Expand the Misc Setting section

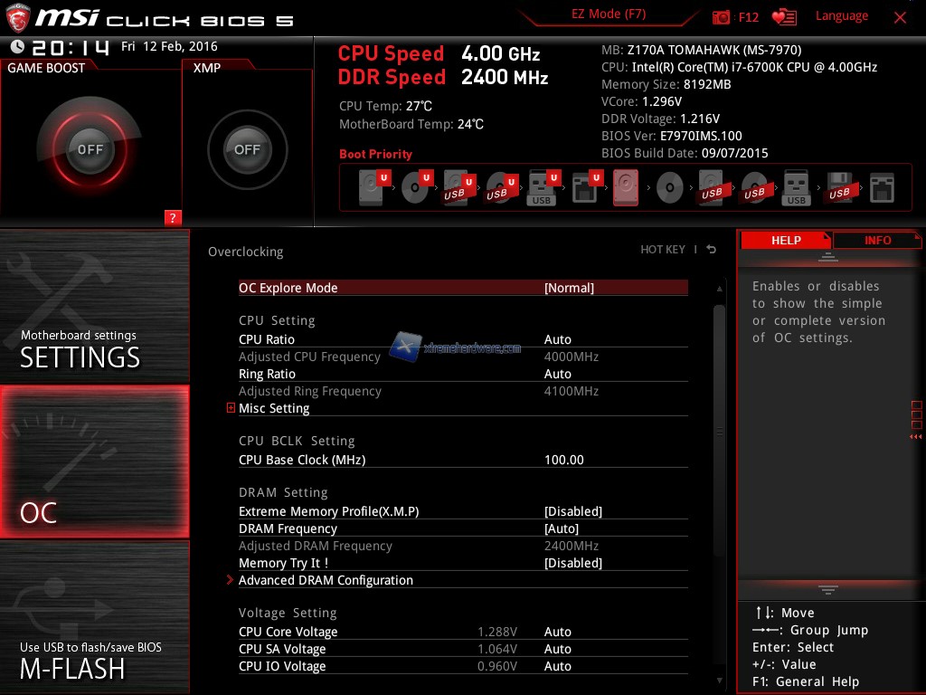pyautogui.click(x=231, y=408)
